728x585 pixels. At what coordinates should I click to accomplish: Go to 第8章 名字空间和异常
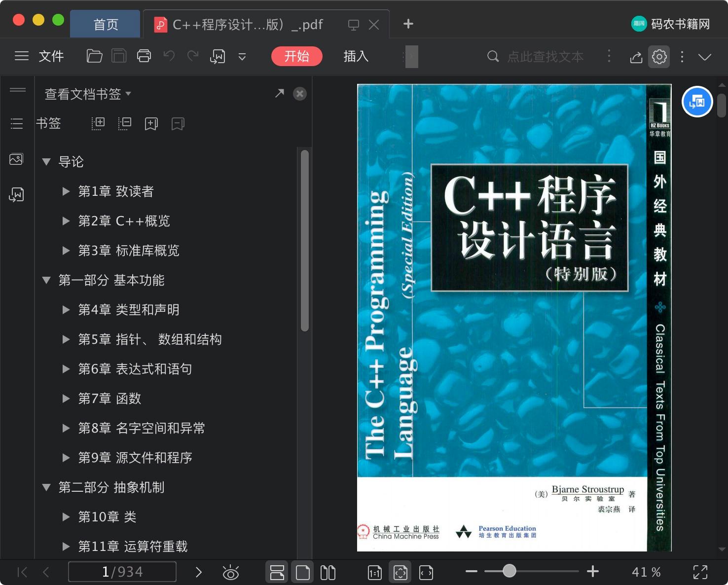[142, 428]
